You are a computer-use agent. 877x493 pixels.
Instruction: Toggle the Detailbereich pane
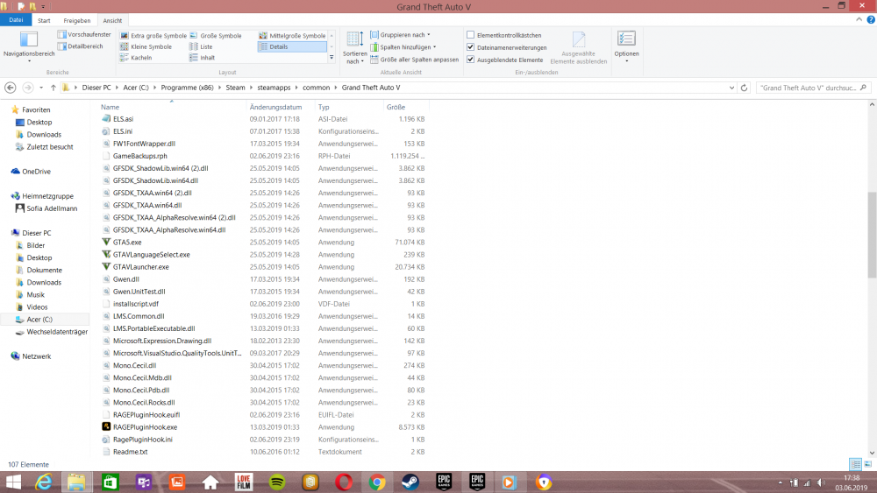click(x=80, y=46)
